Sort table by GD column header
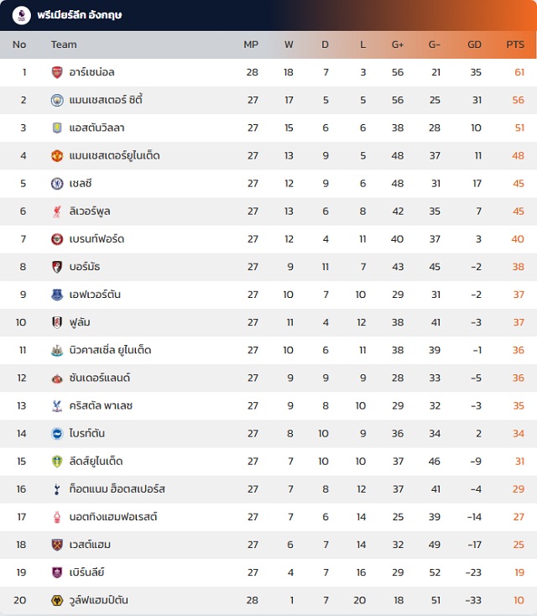 [474, 44]
